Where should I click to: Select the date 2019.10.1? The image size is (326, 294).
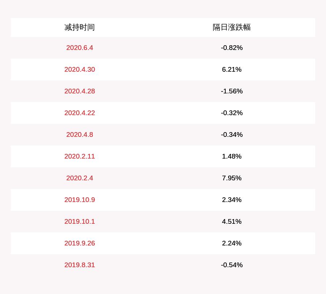coord(80,222)
